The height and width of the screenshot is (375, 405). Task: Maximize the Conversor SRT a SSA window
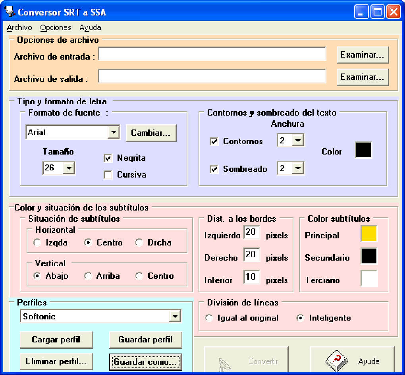point(377,12)
